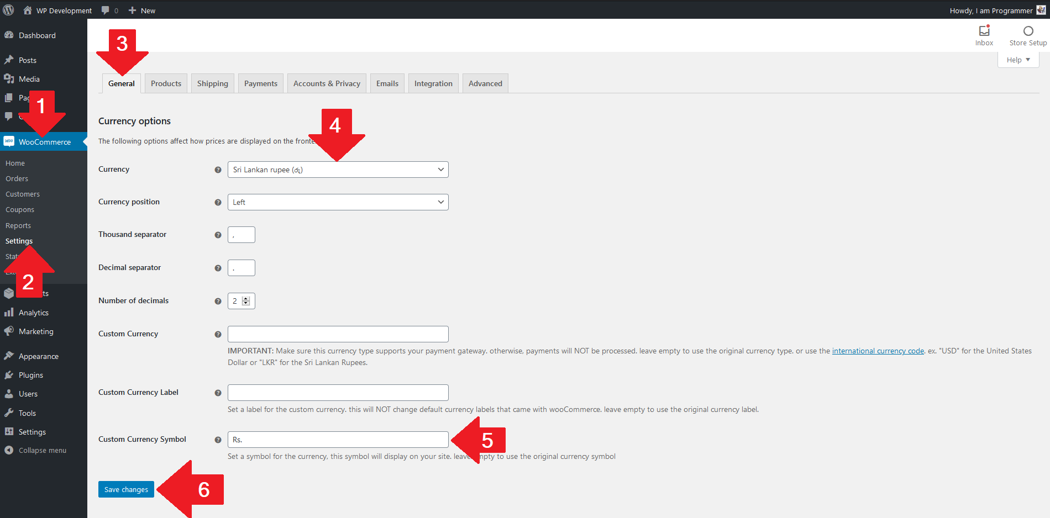Open the Advanced tab
Viewport: 1050px width, 518px height.
[485, 83]
